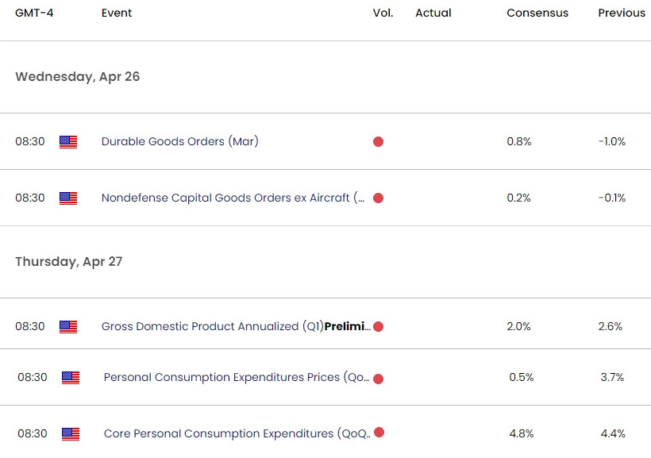Select the Thursday, Apr 27 date heading
The width and height of the screenshot is (651, 458).
coord(69,261)
